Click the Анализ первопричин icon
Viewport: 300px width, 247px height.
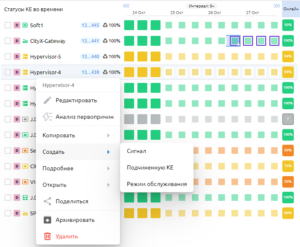coord(47,117)
